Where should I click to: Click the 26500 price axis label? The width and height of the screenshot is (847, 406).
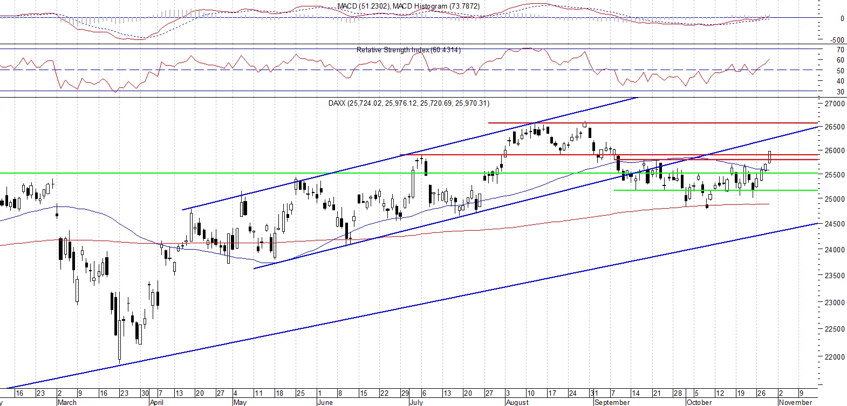[835, 127]
